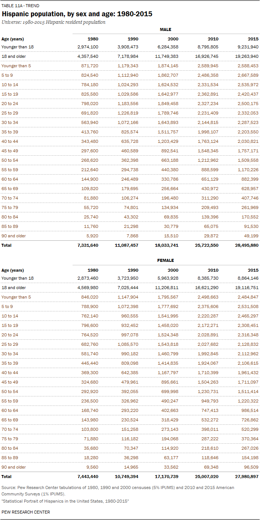This screenshot has height=520, width=260.
Task: Select male 2010 value for 45 to 49
Action: [207, 151]
